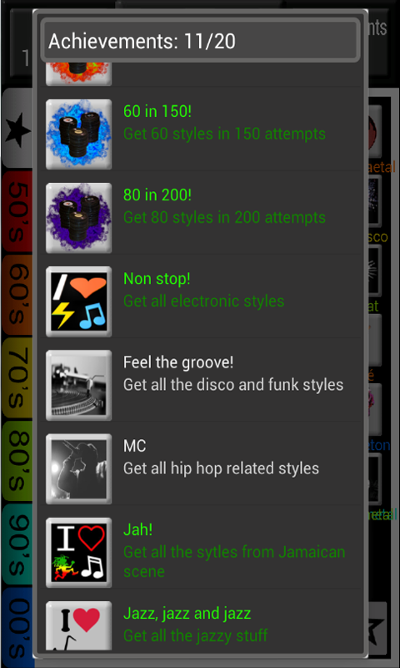The image size is (400, 668).
Task: Select the Jah! Jamaican music icon
Action: [x=78, y=552]
